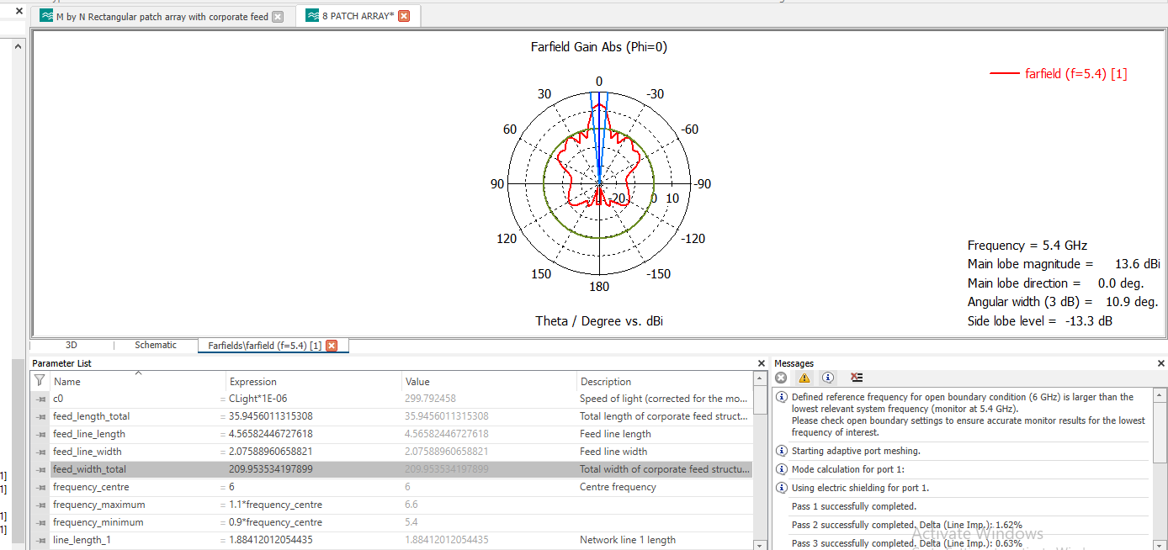Close the Farfields farfield (f=5.4) view tab
1168x550 pixels.
(332, 346)
